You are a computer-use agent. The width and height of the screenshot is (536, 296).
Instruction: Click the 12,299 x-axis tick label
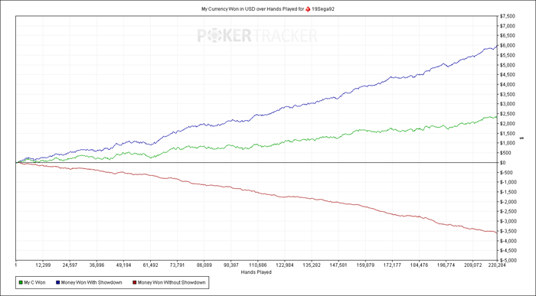click(x=42, y=265)
